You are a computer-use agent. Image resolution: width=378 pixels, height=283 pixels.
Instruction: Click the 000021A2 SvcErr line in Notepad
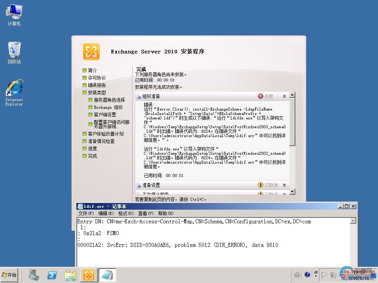(x=178, y=245)
